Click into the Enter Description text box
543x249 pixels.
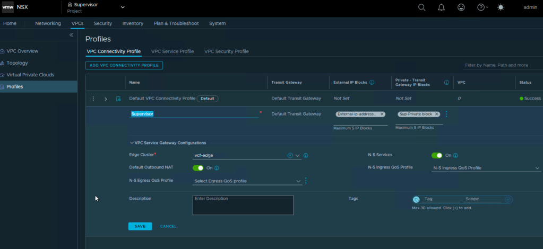tap(243, 205)
